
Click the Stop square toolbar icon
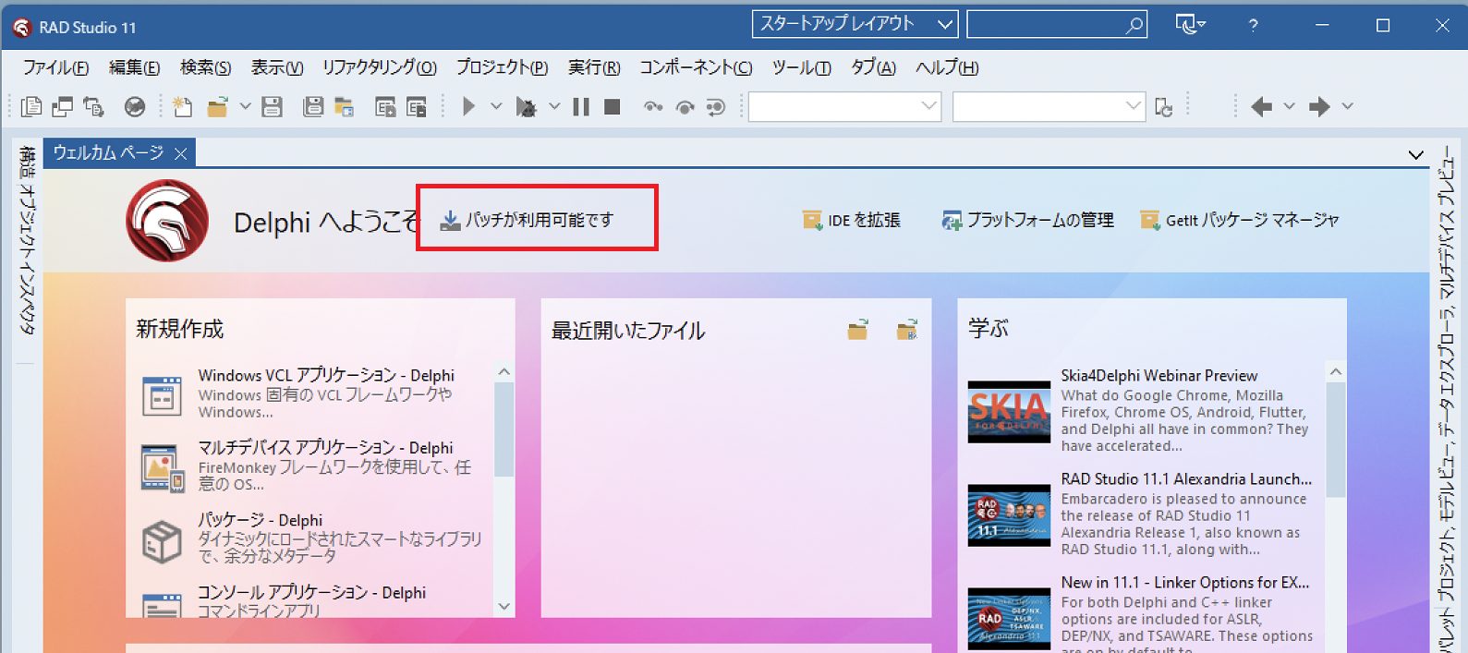point(612,107)
